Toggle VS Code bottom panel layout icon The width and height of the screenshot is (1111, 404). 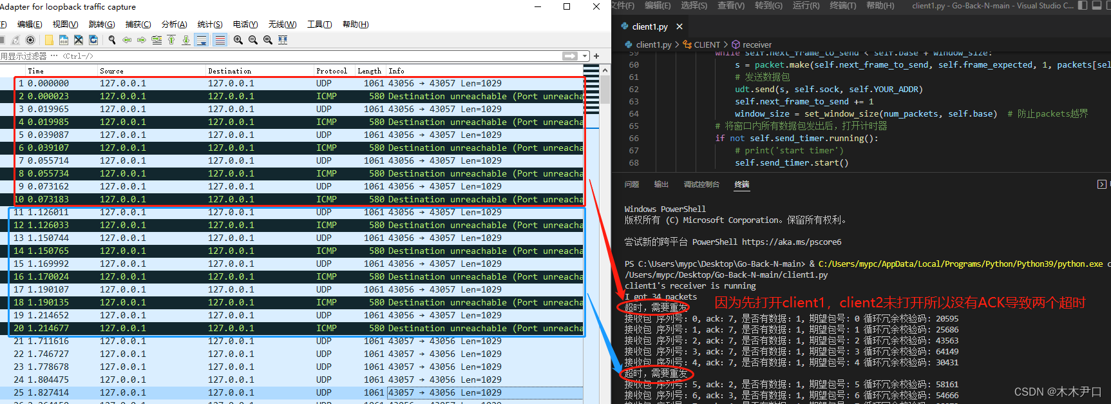tap(1097, 5)
